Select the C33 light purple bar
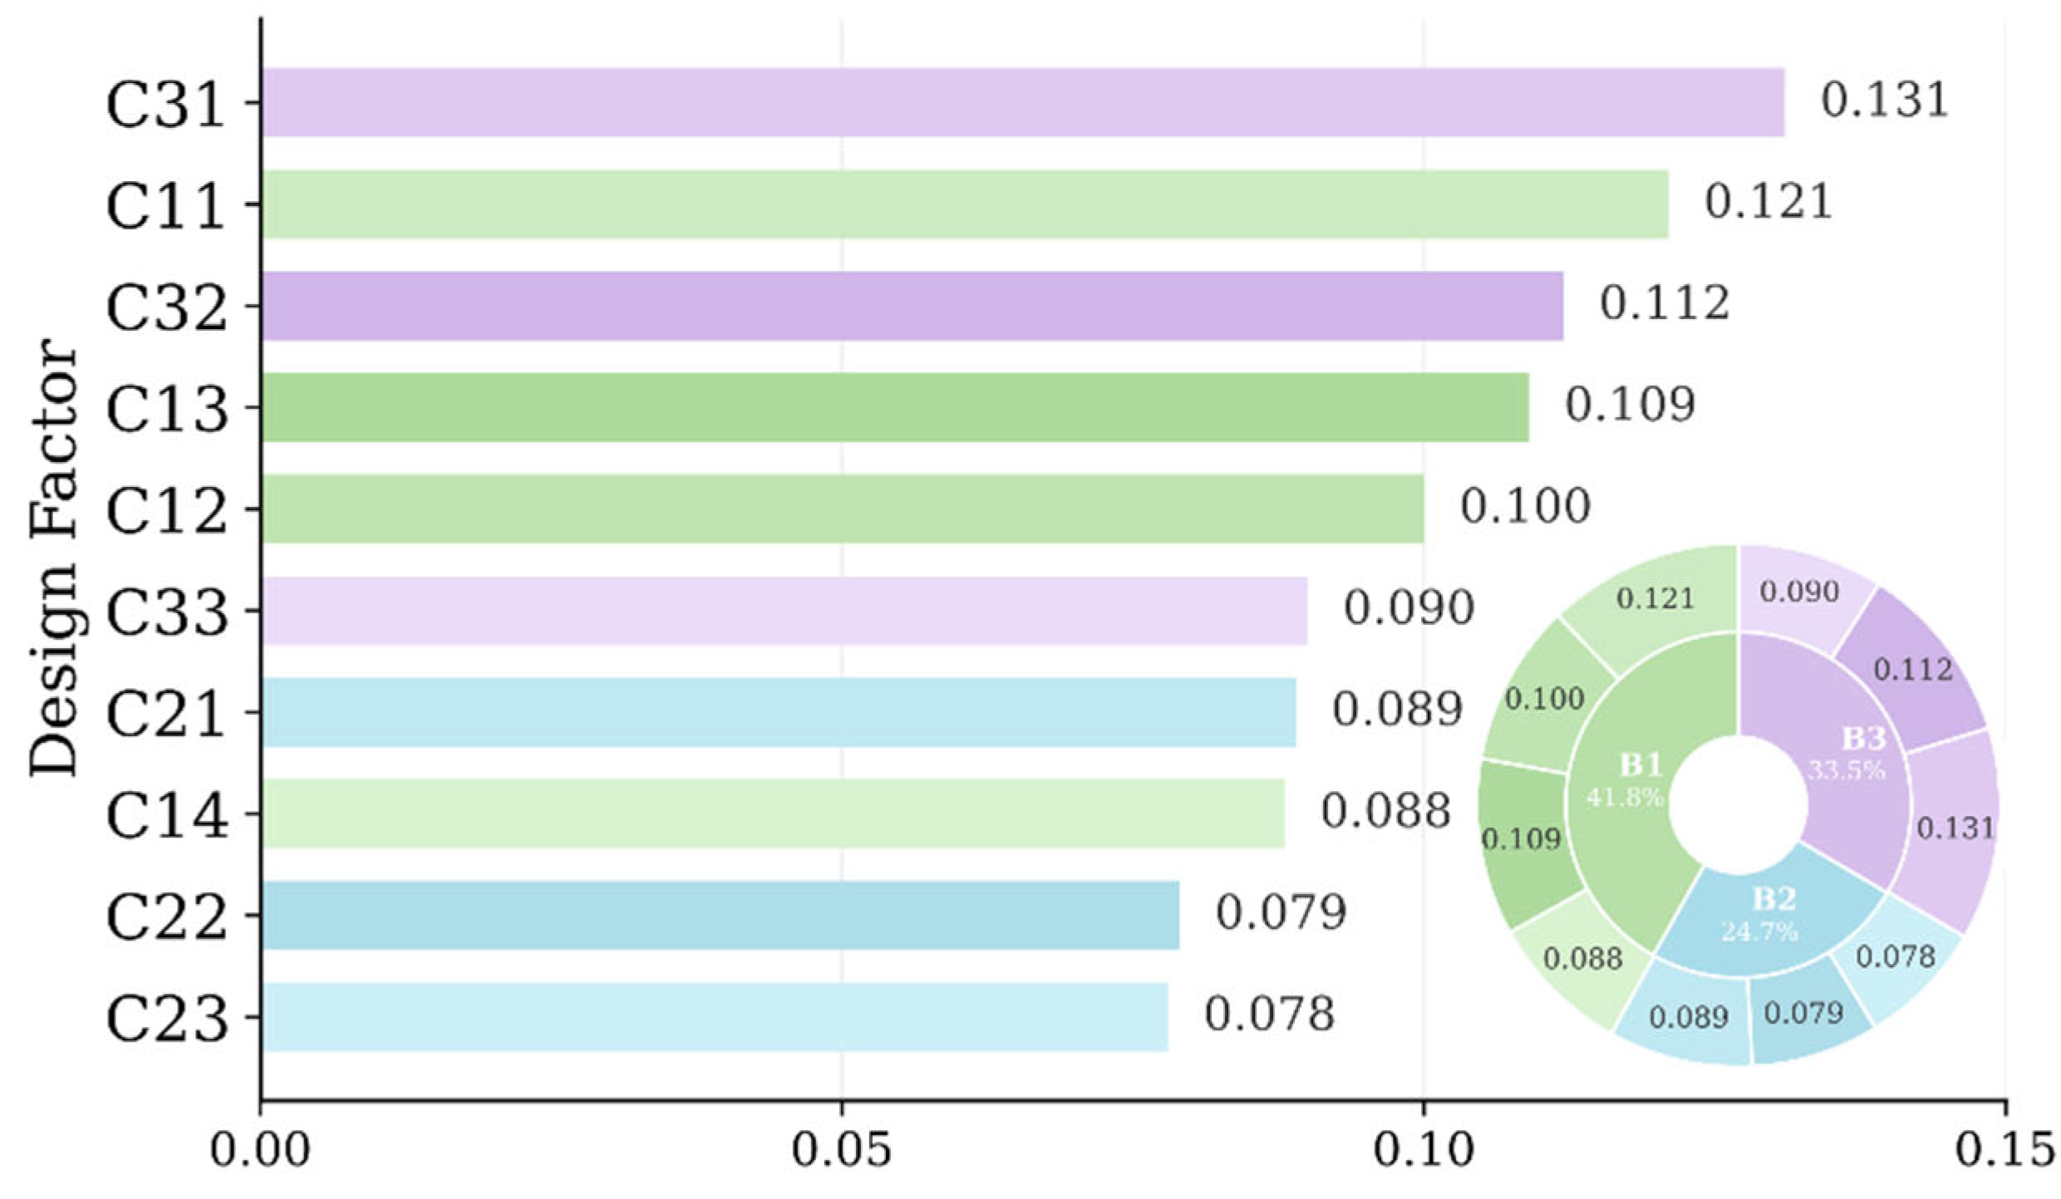2061x1199 pixels. (x=785, y=611)
